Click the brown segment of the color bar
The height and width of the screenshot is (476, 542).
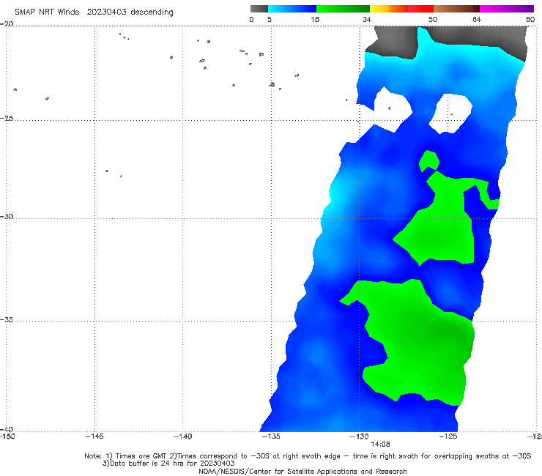[x=456, y=9]
